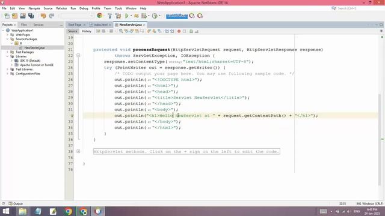This screenshot has width=385, height=216.
Task: Click the red breakpoint toggle editor icon
Action: coord(179,31)
